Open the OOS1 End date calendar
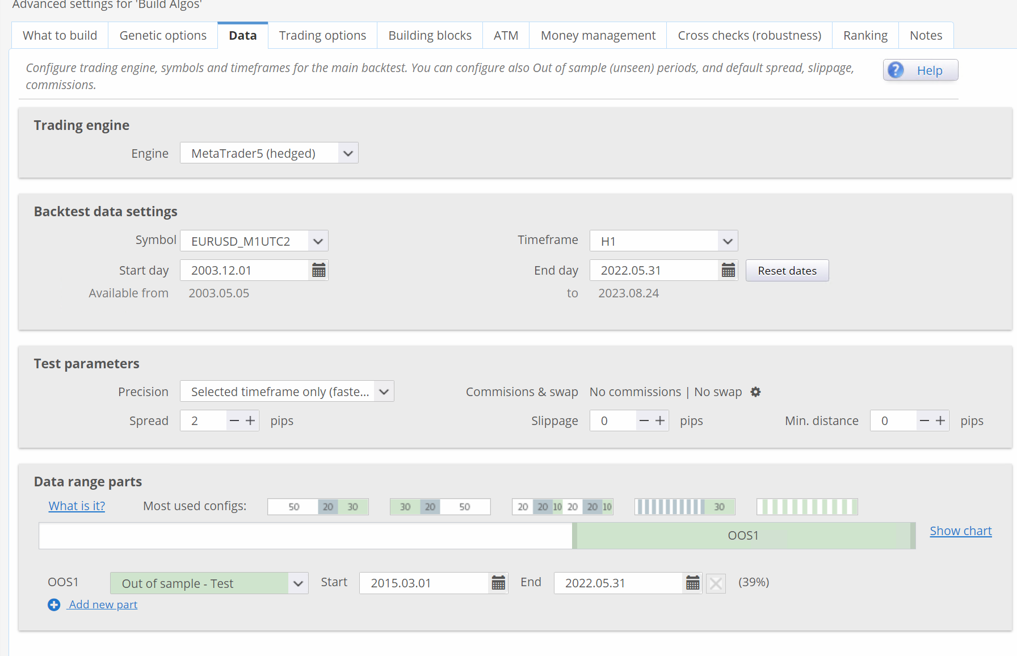The image size is (1017, 656). click(692, 583)
